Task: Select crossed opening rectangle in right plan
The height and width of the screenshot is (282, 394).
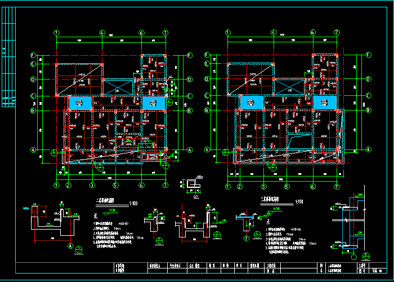Action: 289,87
